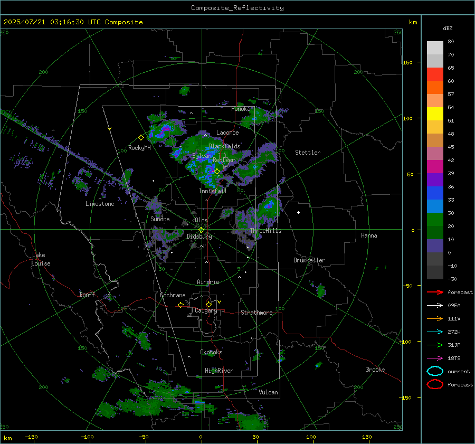Viewport: 475px width, 444px height.
Task: Click the Strathmore label on the map
Action: point(256,313)
